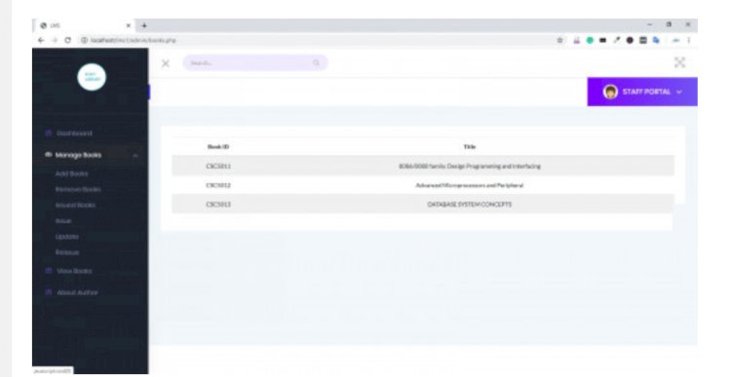The height and width of the screenshot is (377, 731).
Task: Click the blue translate extension icon
Action: pyautogui.click(x=656, y=41)
